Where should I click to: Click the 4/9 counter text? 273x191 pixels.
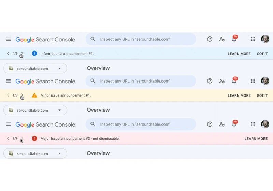[15, 54]
